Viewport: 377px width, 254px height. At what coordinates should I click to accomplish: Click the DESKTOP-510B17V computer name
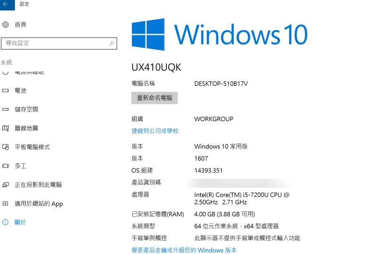[221, 84]
